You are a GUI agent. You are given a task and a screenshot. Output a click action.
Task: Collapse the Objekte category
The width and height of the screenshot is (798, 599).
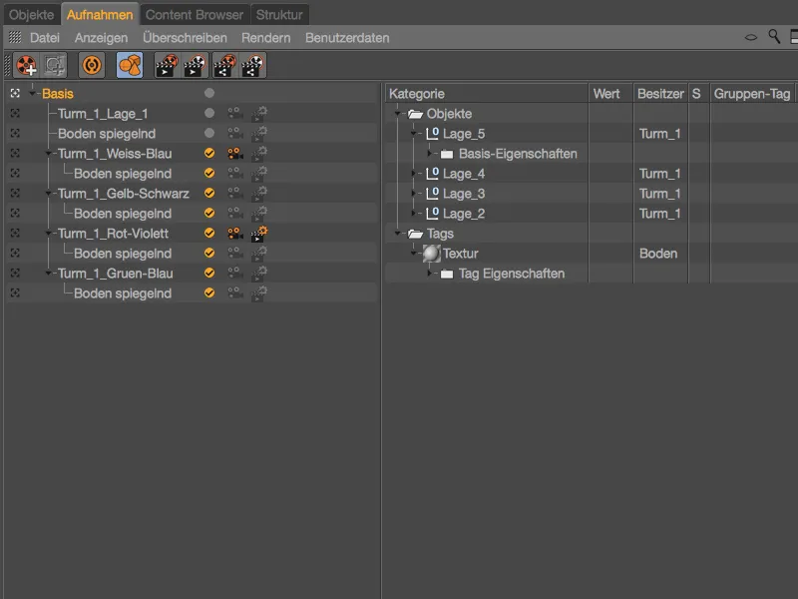pyautogui.click(x=397, y=114)
